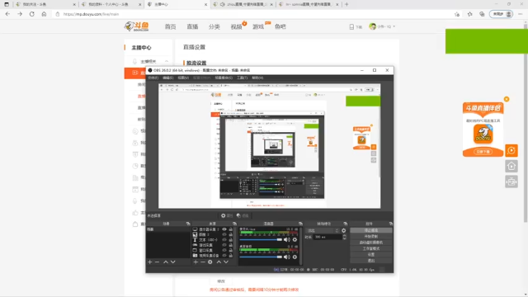528x297 pixels.
Task: Open 桌面音频 audio settings gear in the mixer
Action: [295, 257]
